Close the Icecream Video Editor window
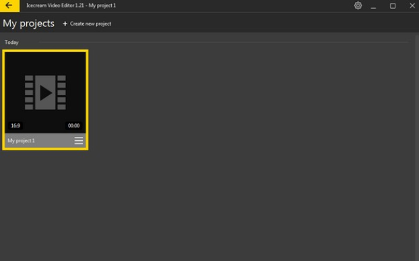This screenshot has height=261, width=419. [412, 5]
